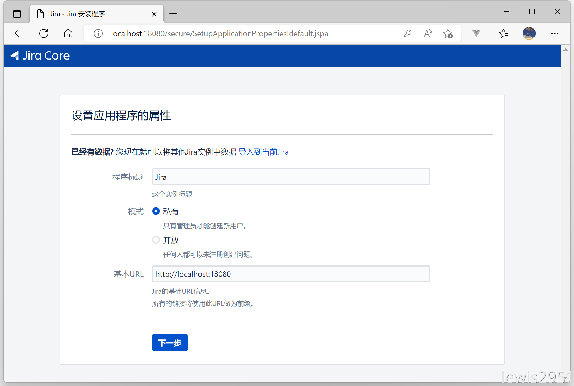Open the 导入到当前Jira link
This screenshot has width=574, height=386.
pyautogui.click(x=264, y=152)
